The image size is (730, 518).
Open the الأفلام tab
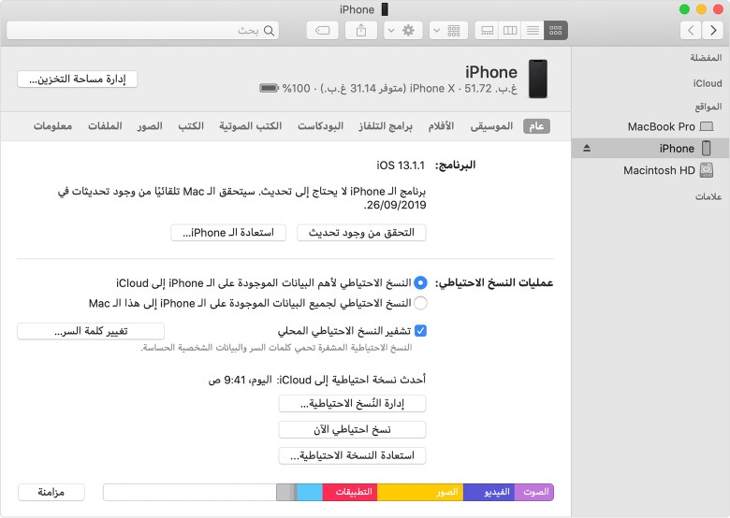tap(441, 126)
